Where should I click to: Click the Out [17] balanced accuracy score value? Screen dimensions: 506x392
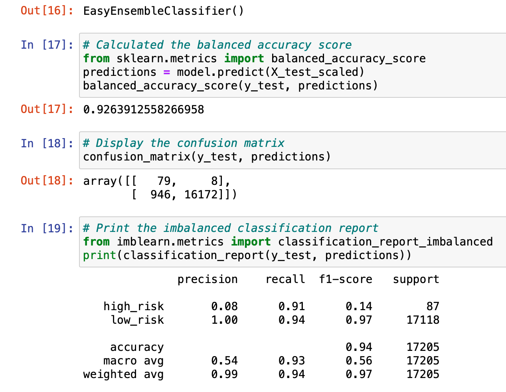[144, 109]
